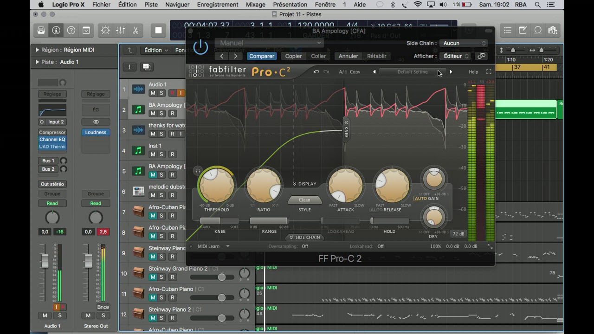Click duplicate track icon

coord(146,67)
